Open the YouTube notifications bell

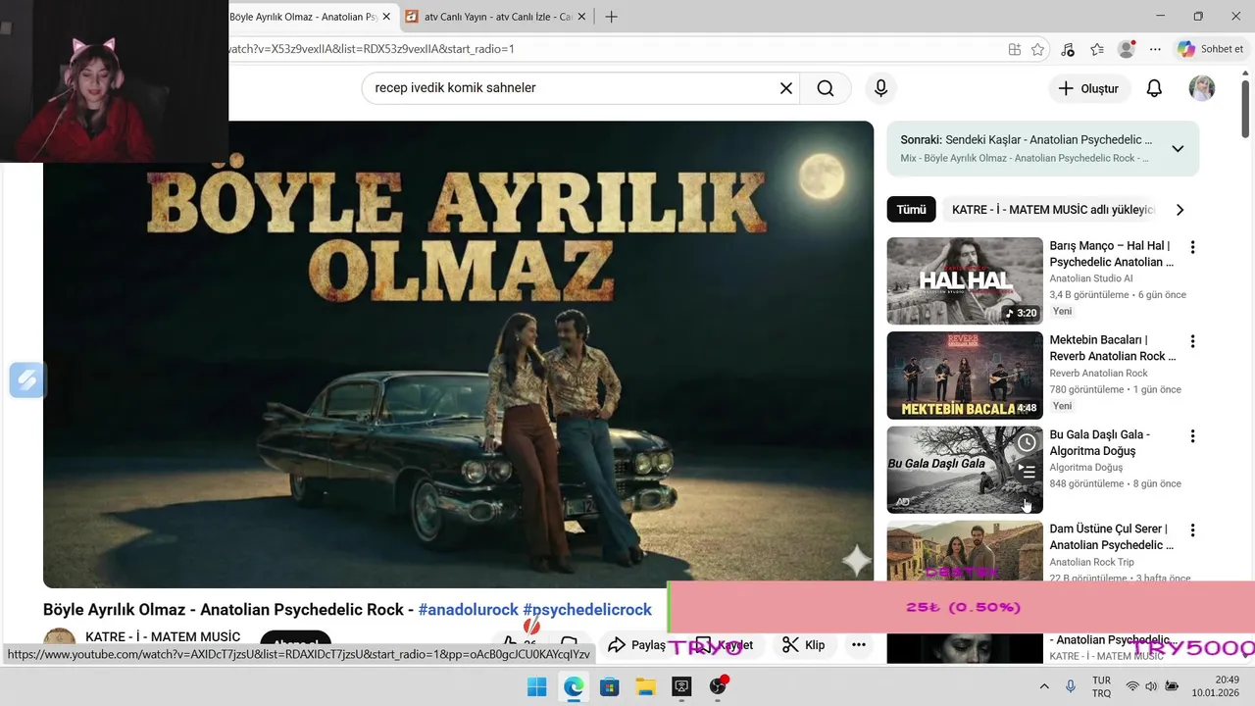pyautogui.click(x=1154, y=88)
